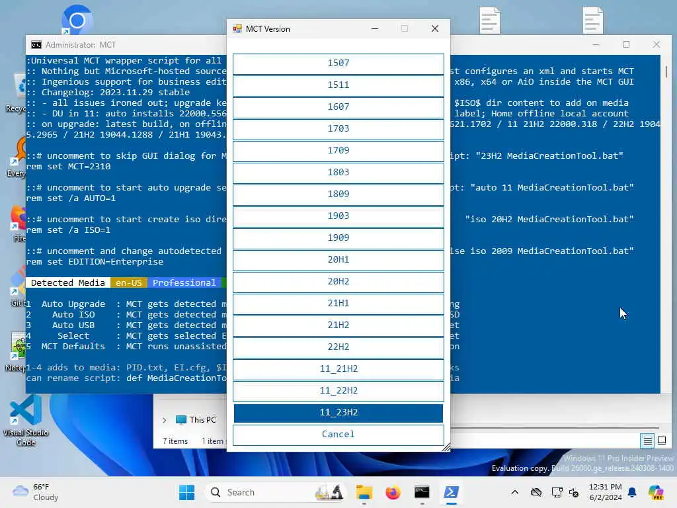Select Windows 10 22H2 version button
The height and width of the screenshot is (508, 677).
pyautogui.click(x=338, y=347)
